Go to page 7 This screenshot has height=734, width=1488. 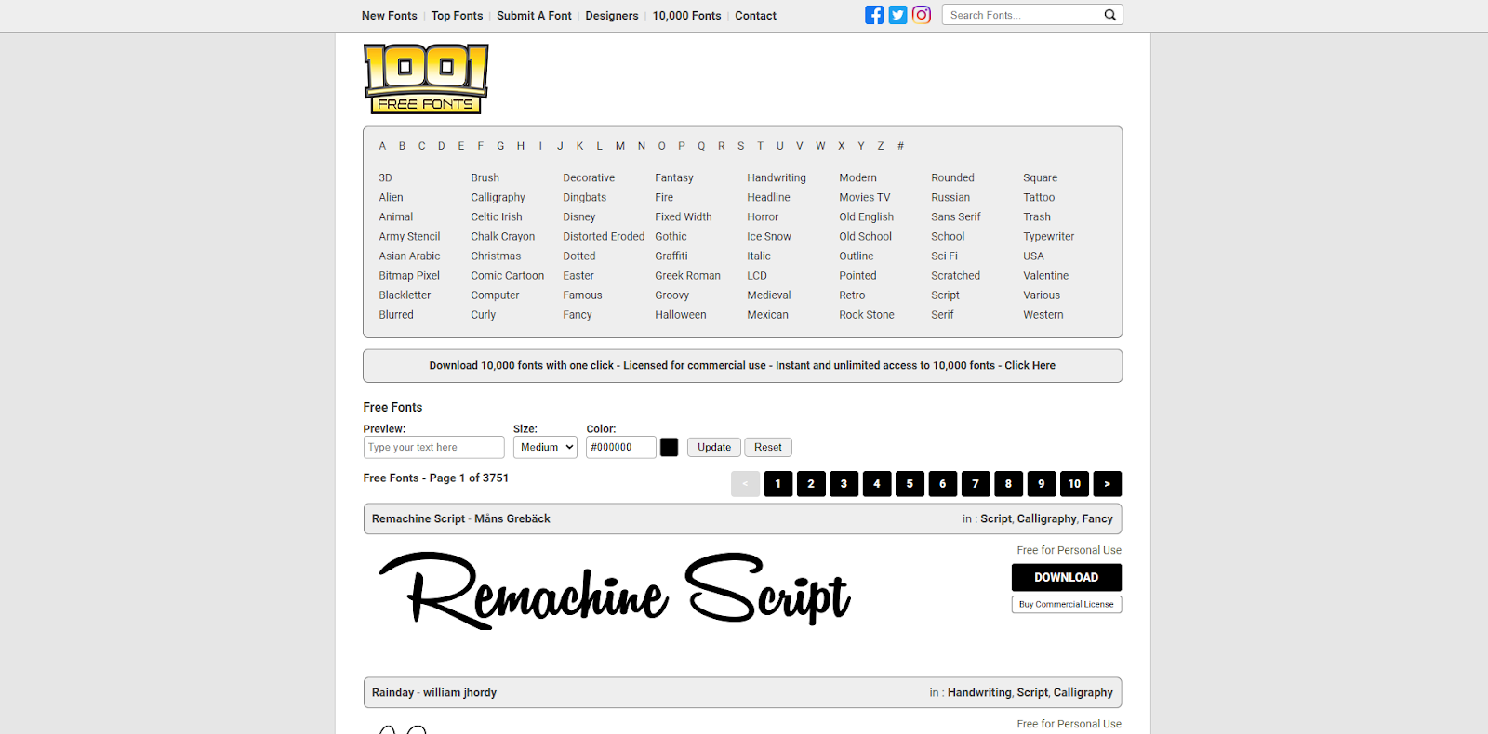coord(976,484)
